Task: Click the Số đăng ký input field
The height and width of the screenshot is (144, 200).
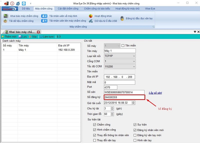Action: click(124, 97)
